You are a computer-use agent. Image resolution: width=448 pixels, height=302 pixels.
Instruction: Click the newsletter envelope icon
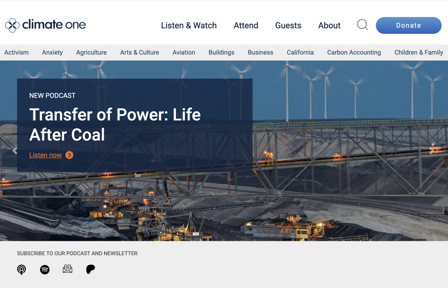pyautogui.click(x=68, y=269)
